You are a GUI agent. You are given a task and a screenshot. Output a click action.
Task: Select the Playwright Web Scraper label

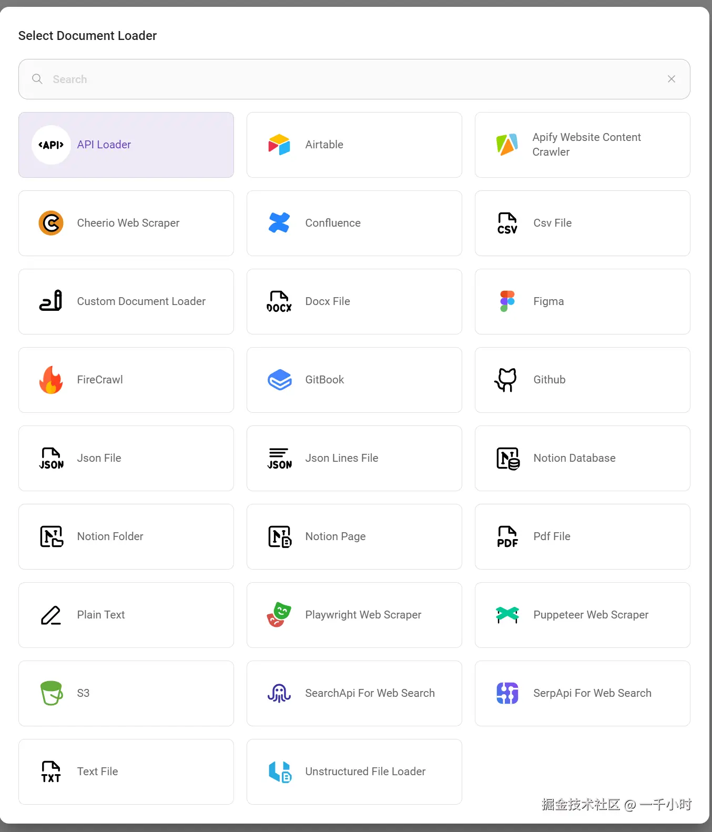(363, 615)
